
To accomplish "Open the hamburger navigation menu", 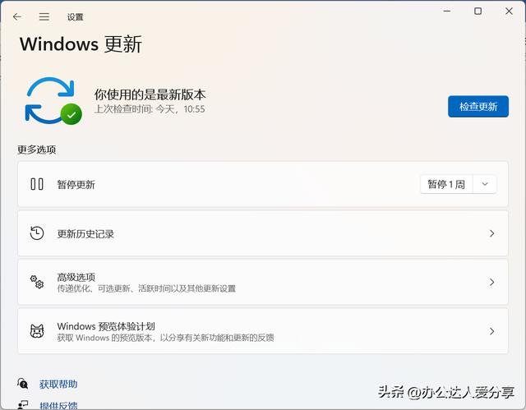I will pyautogui.click(x=44, y=16).
